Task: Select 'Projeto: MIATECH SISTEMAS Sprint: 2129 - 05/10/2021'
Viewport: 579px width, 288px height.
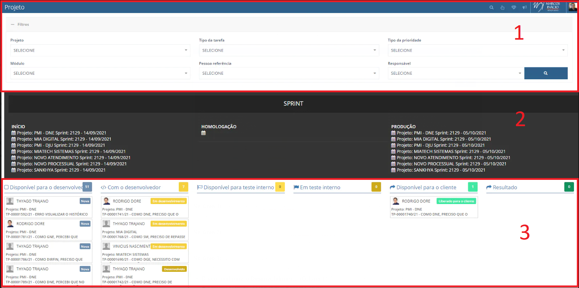Action: pyautogui.click(x=451, y=151)
